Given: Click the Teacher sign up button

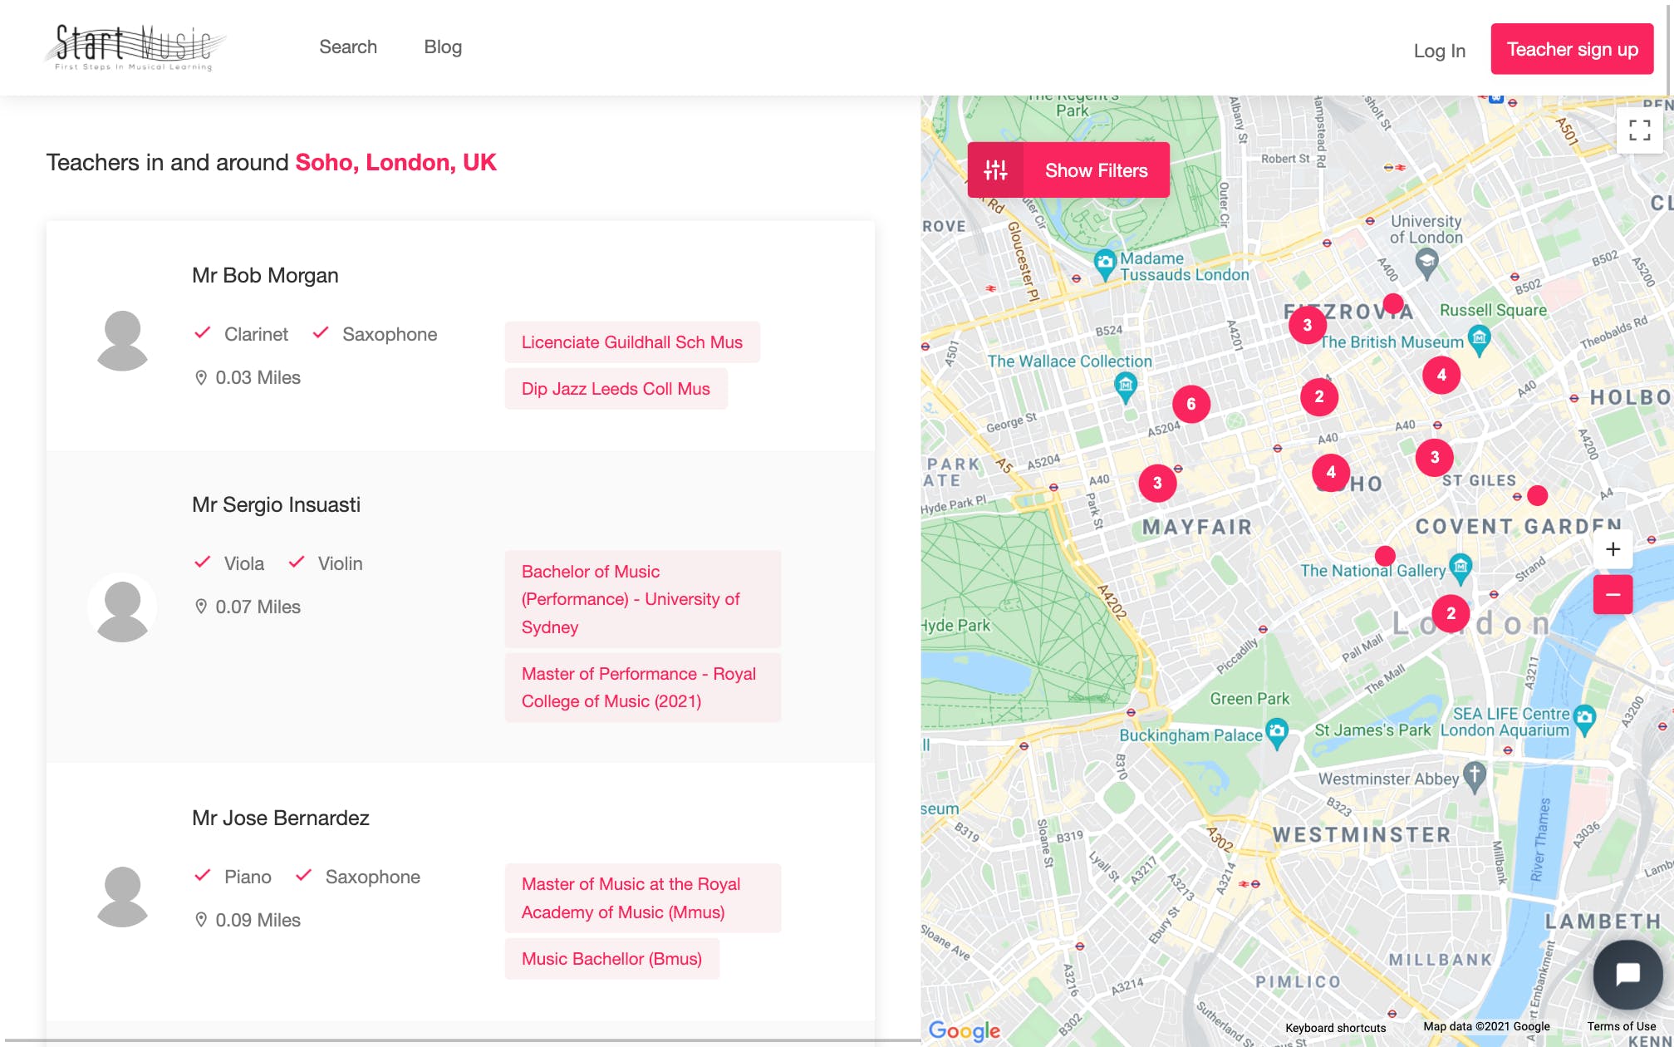Looking at the screenshot, I should (x=1572, y=49).
